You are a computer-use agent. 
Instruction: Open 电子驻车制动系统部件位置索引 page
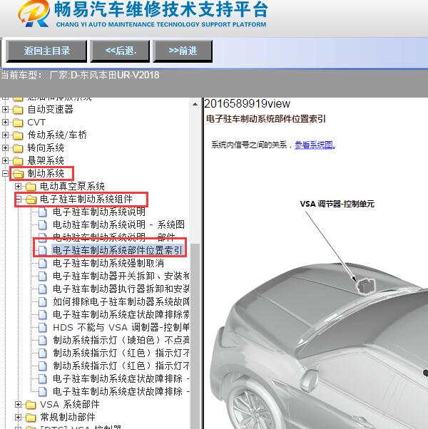(117, 251)
